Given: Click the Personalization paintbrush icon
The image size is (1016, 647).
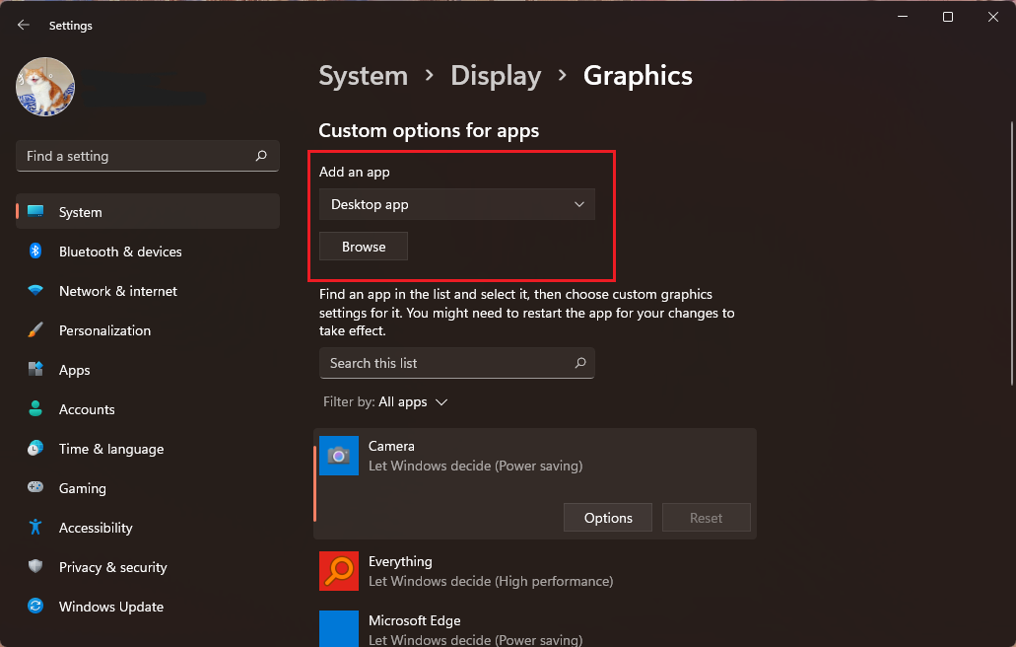Looking at the screenshot, I should 35,330.
